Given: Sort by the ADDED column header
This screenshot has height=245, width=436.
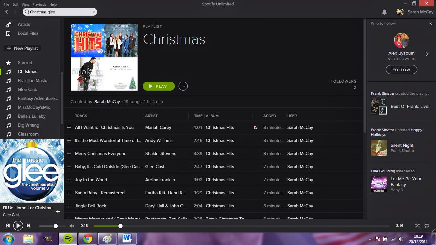Looking at the screenshot, I should coord(270,116).
